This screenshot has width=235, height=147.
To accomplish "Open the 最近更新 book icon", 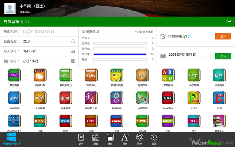I will coord(14,75).
